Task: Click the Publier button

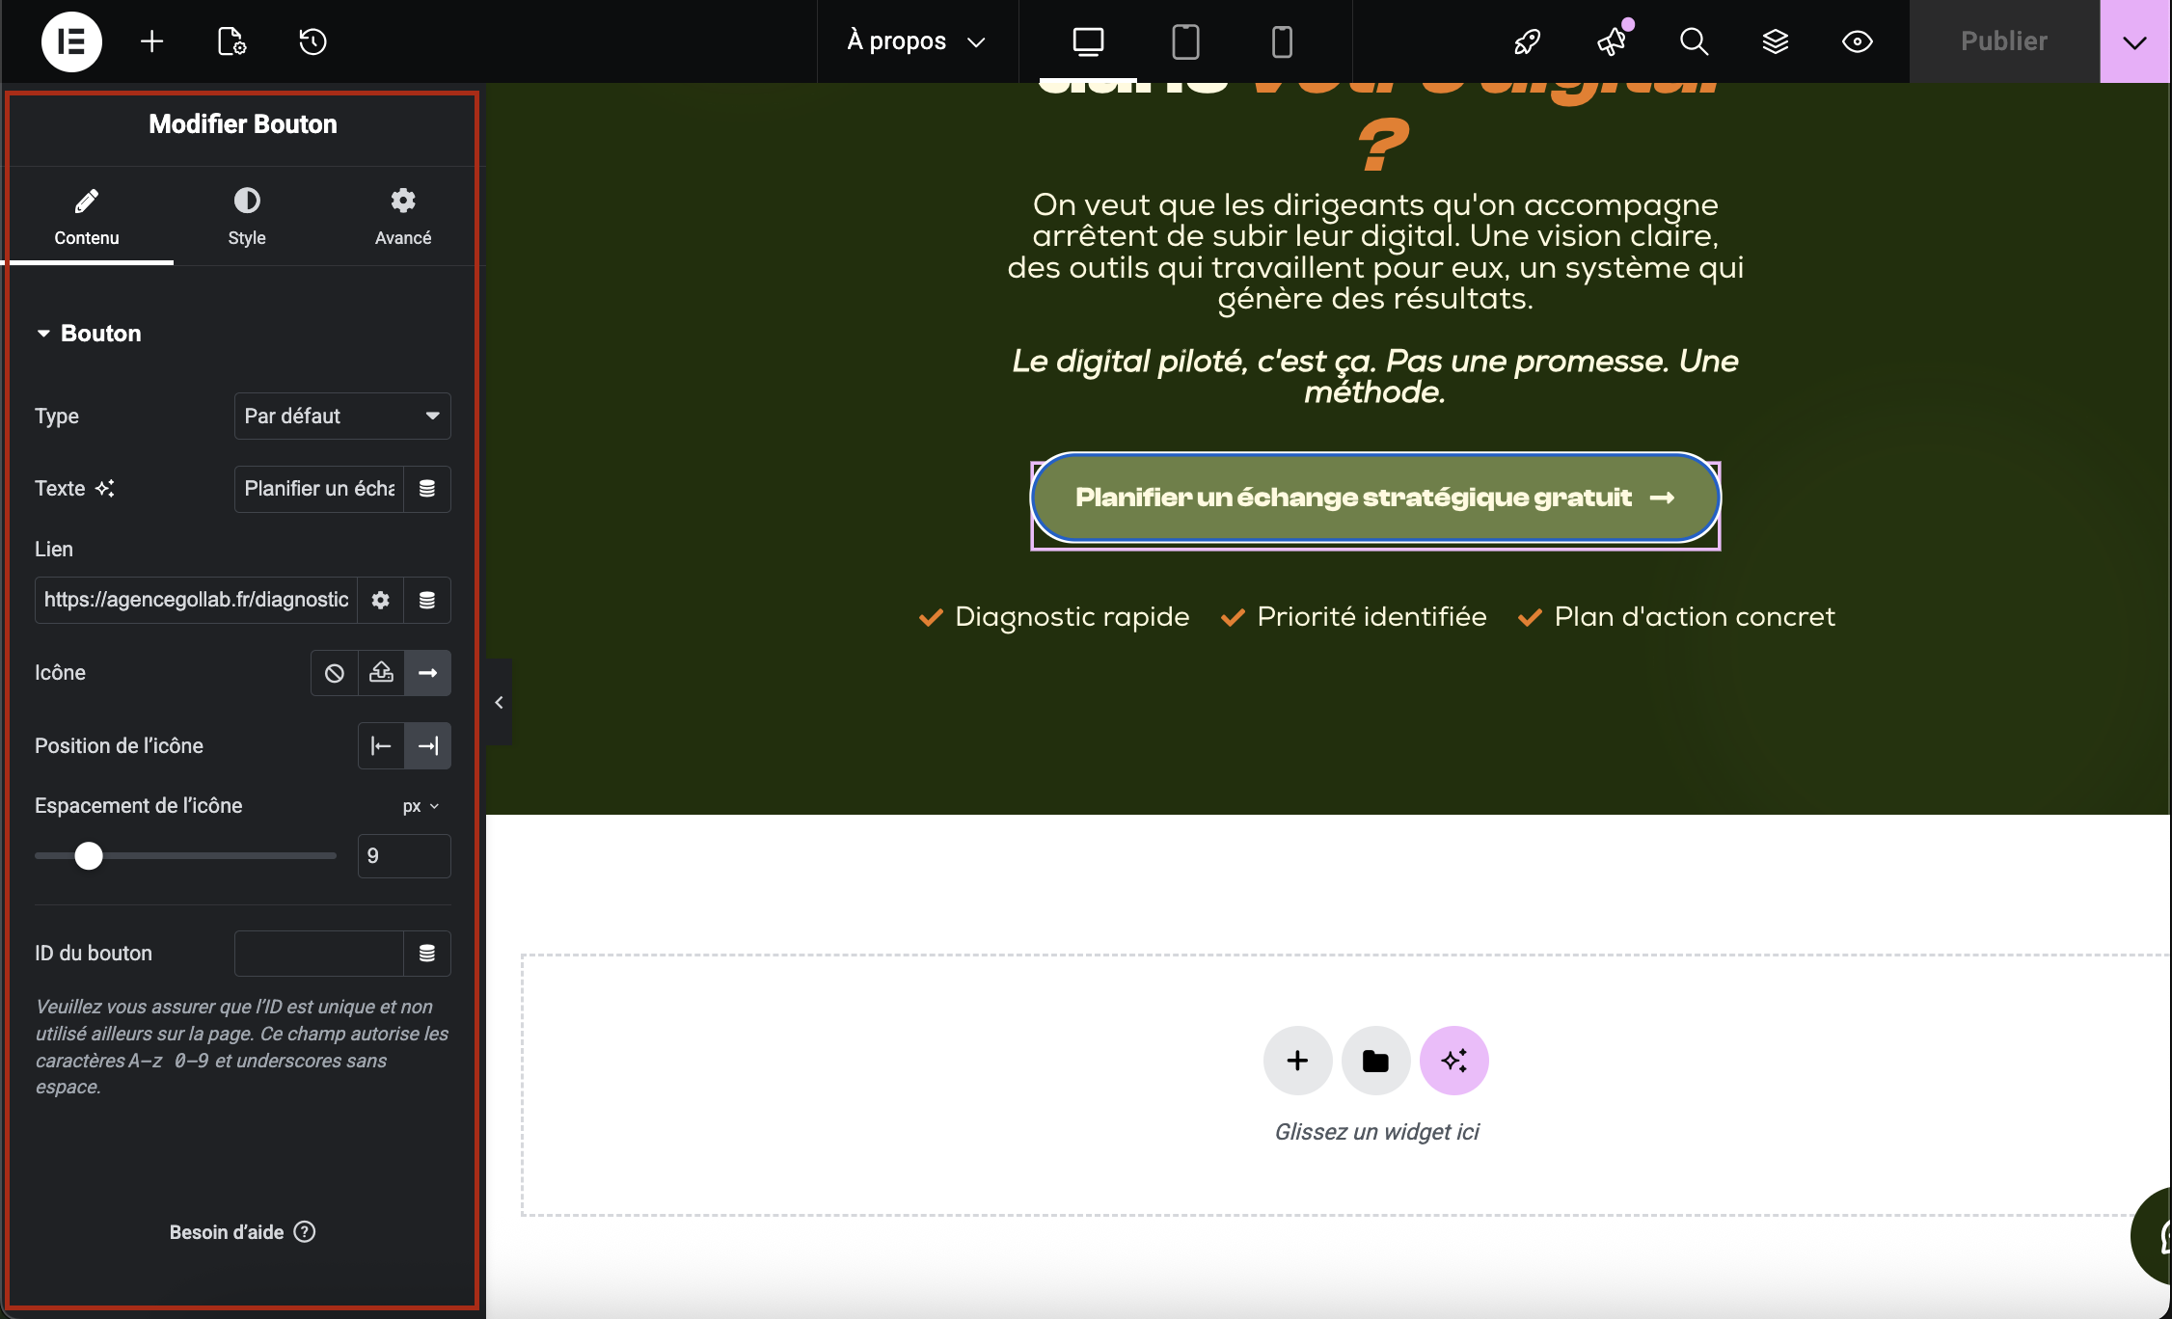Action: [2004, 41]
